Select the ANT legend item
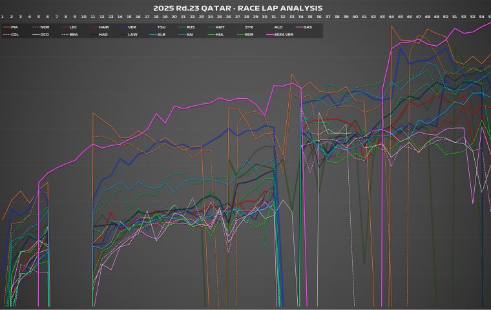The width and height of the screenshot is (491, 310). (220, 27)
